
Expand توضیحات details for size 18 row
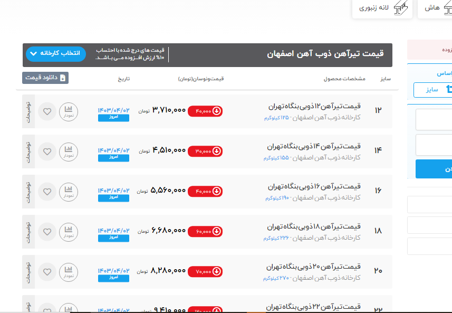tap(28, 232)
